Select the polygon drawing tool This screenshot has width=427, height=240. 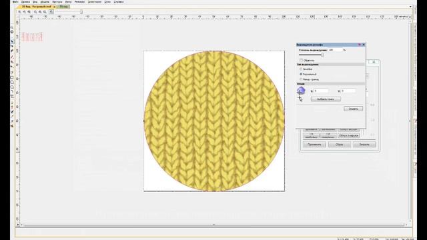coord(12,87)
